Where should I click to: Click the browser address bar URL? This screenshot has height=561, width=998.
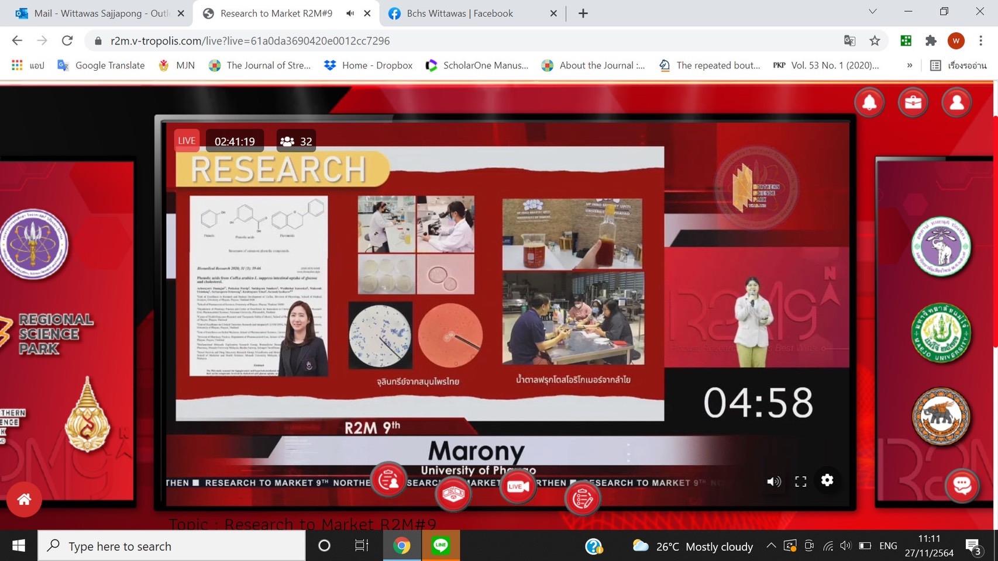coord(250,40)
